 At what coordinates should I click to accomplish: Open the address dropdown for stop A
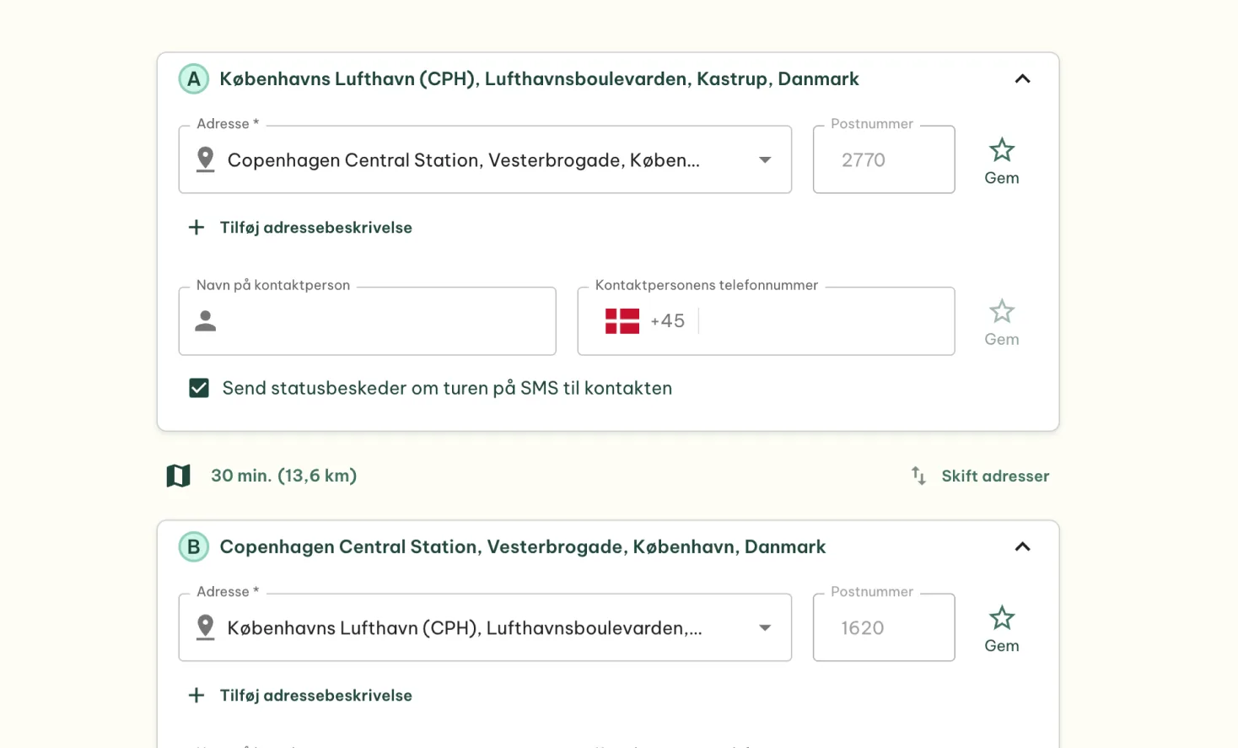765,159
